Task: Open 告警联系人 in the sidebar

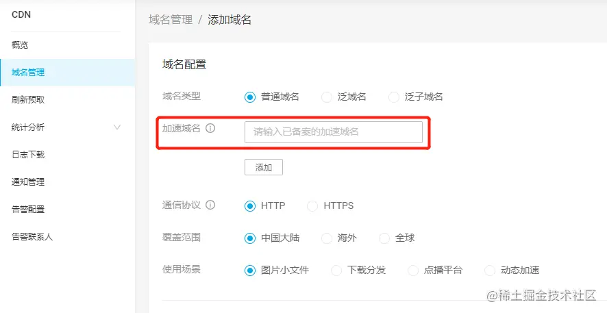Action: pos(67,237)
